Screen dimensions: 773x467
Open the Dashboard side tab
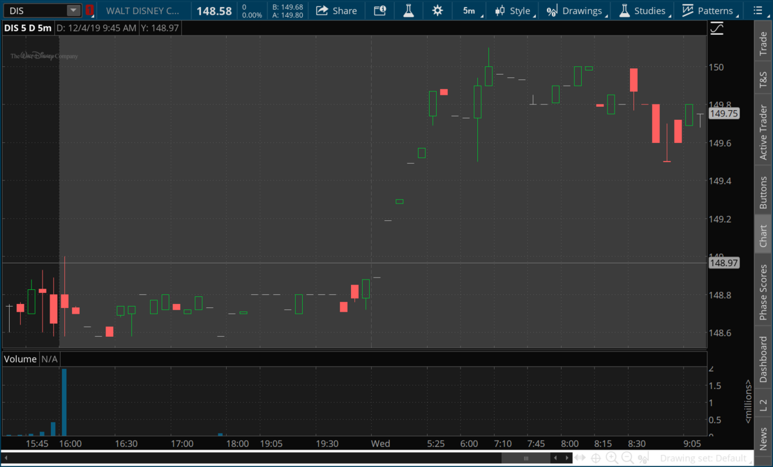(763, 357)
